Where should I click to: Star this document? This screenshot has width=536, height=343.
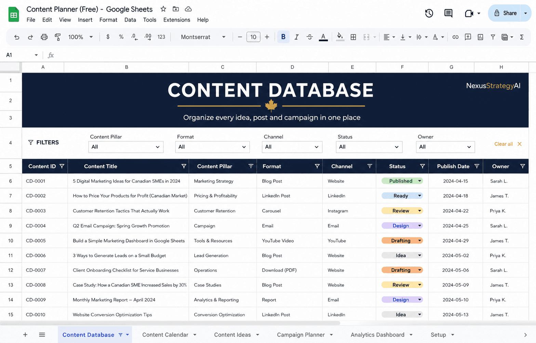[163, 9]
